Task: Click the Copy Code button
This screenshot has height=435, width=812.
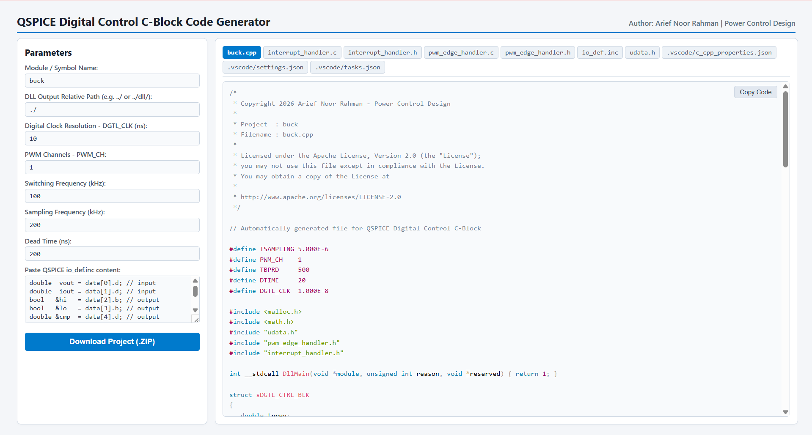Action: [755, 92]
